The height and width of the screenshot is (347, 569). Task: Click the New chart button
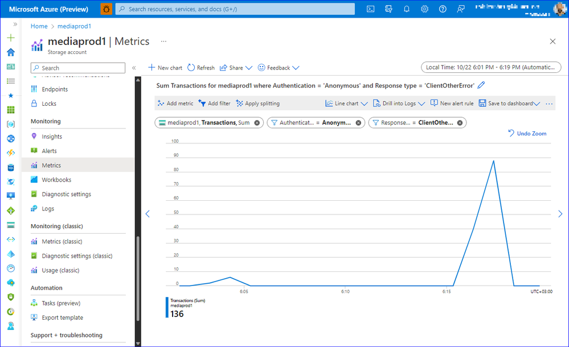click(x=165, y=68)
